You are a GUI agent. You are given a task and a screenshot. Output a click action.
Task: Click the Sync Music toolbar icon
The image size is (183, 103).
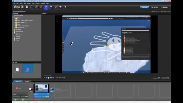65,7
